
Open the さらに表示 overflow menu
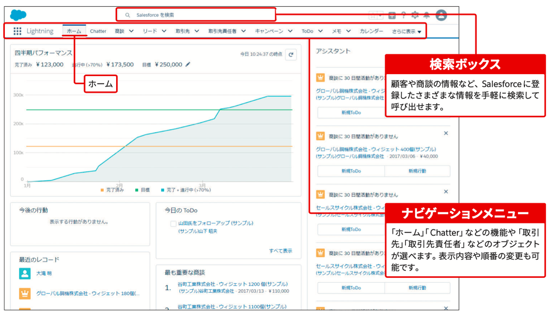[x=406, y=32]
